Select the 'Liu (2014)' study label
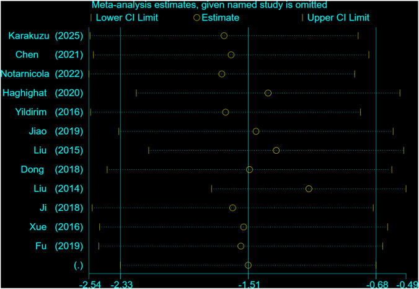 pyautogui.click(x=58, y=189)
